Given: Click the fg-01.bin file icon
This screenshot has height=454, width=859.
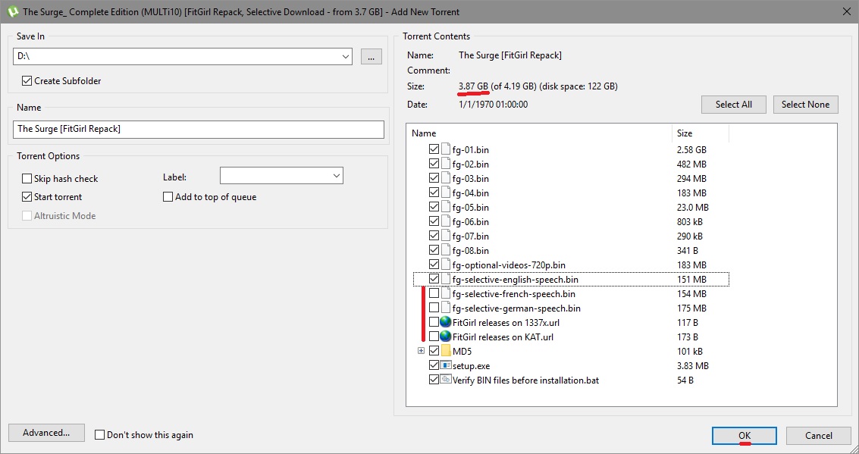Looking at the screenshot, I should pos(445,149).
